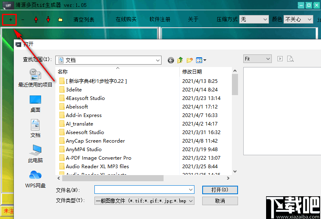Select the 4Easysoft Studio folder
Screen dimensions: 321x219
point(82,98)
